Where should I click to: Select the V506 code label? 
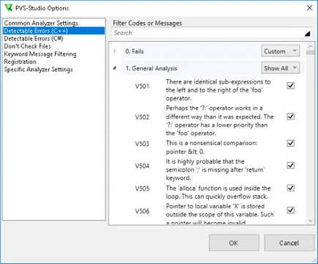coord(142,211)
